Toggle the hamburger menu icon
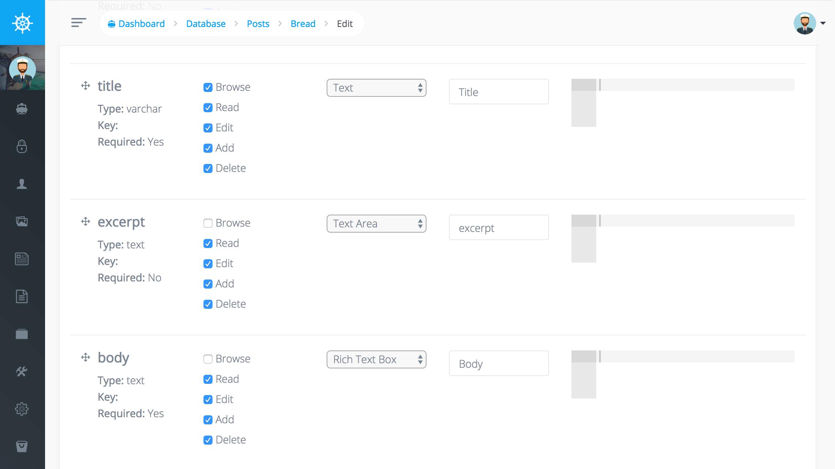Image resolution: width=835 pixels, height=469 pixels. tap(78, 23)
